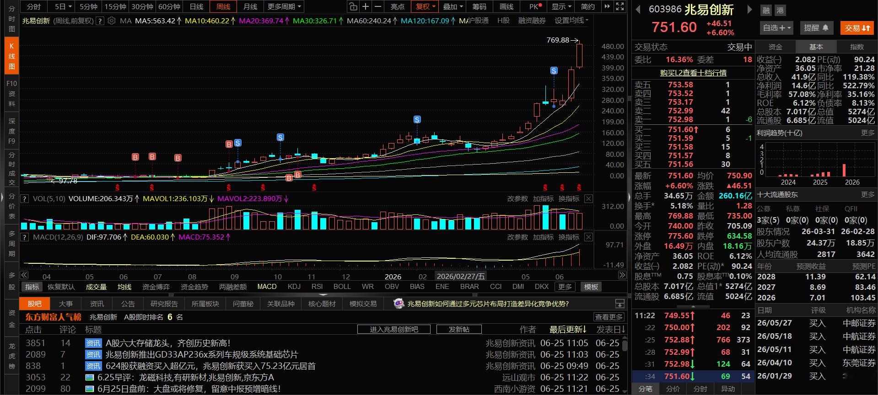Screen dimensions: 878x395
Task: Toggle the RSI indicator
Action: pos(317,287)
